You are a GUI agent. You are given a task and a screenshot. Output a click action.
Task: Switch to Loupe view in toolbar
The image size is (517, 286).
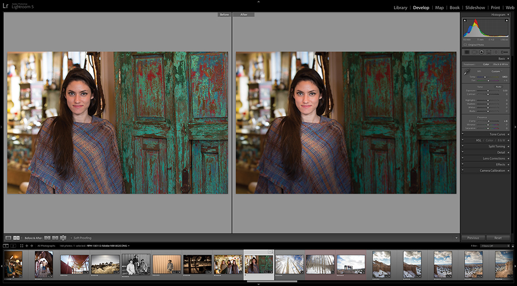[x=8, y=237]
